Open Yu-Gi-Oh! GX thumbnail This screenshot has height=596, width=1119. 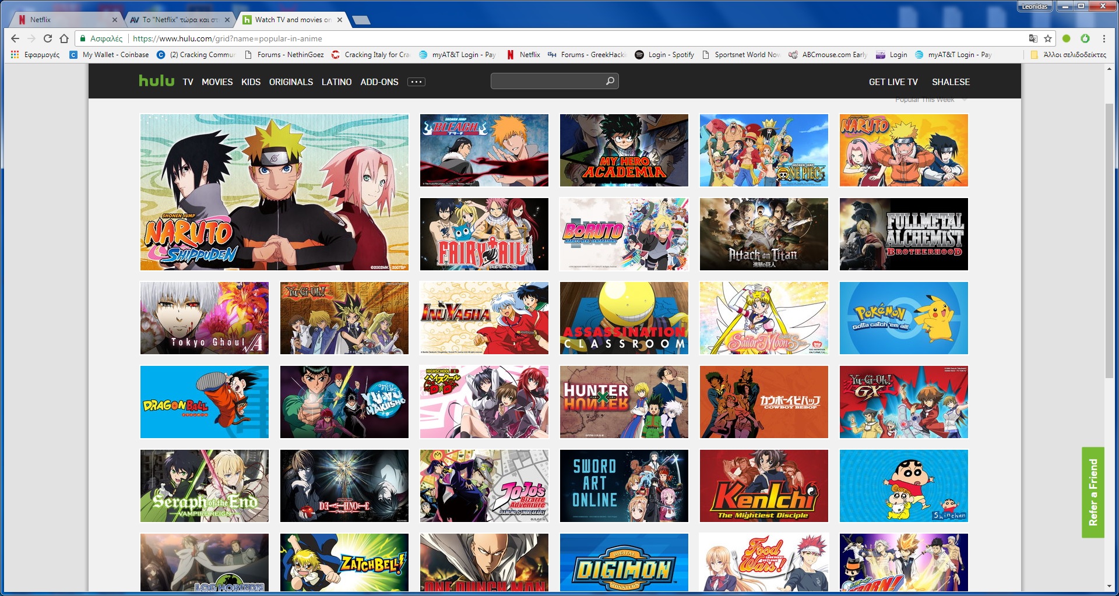point(904,402)
